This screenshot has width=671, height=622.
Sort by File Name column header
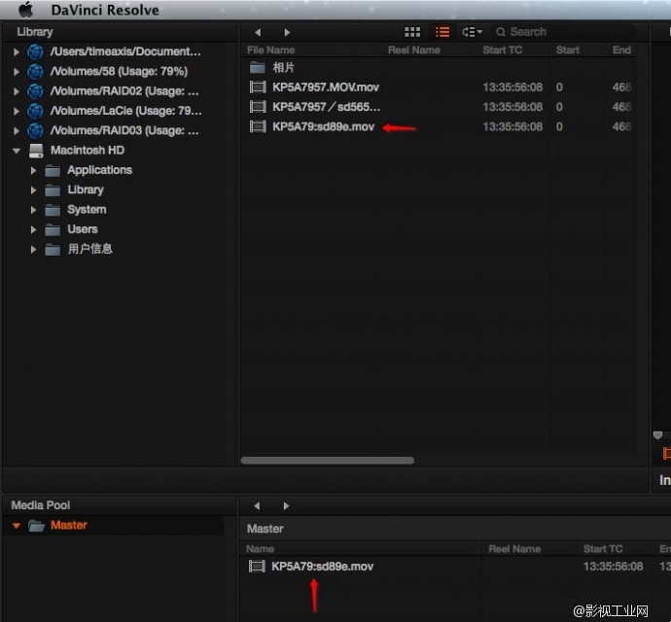pyautogui.click(x=270, y=51)
